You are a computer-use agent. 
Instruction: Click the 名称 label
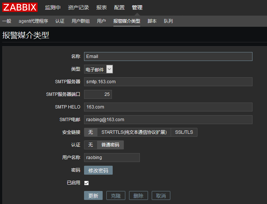coord(75,56)
